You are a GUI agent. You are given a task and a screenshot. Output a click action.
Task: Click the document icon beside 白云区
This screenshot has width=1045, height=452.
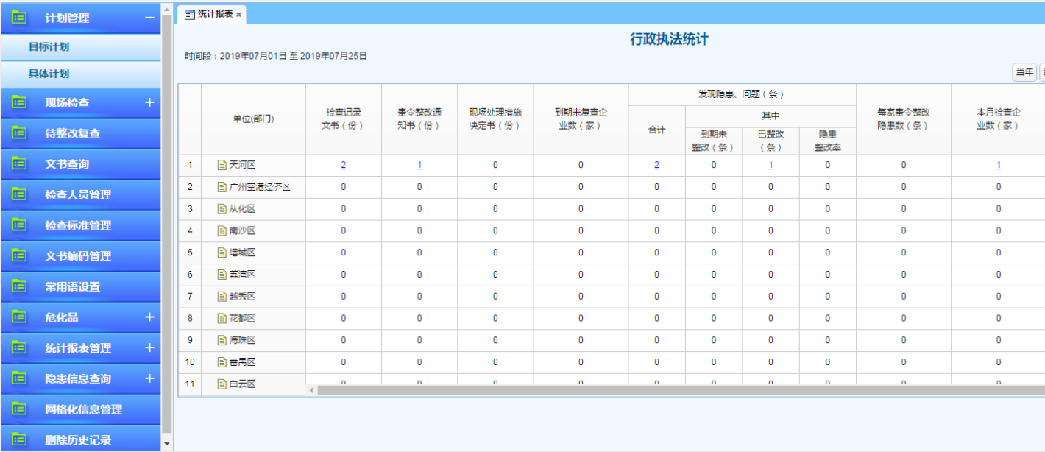(x=222, y=384)
